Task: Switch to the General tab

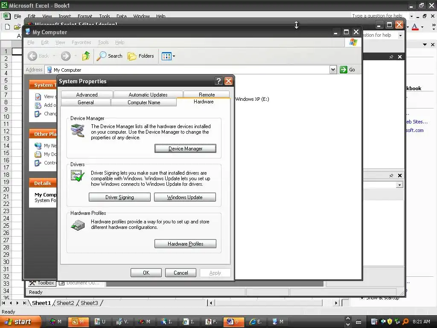Action: 85,102
